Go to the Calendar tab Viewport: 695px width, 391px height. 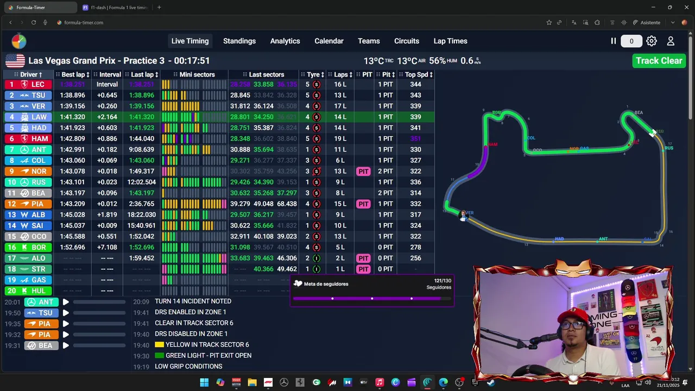tap(329, 41)
